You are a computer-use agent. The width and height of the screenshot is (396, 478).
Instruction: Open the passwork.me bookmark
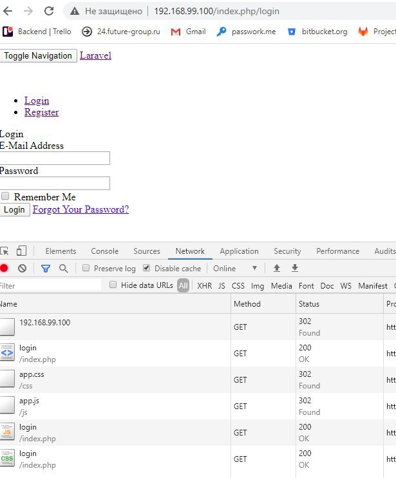(x=246, y=32)
